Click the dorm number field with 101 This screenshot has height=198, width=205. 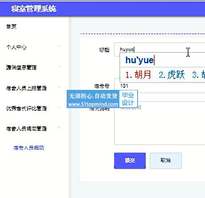[x=160, y=86]
